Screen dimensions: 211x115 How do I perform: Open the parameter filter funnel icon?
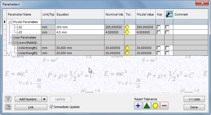pos(8,99)
